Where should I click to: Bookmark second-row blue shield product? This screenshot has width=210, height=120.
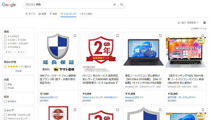click(x=160, y=110)
